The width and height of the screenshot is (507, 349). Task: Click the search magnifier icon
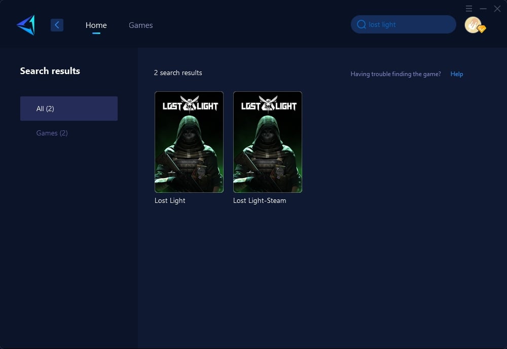(x=361, y=24)
